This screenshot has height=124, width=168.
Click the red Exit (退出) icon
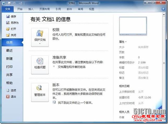coord(8,97)
